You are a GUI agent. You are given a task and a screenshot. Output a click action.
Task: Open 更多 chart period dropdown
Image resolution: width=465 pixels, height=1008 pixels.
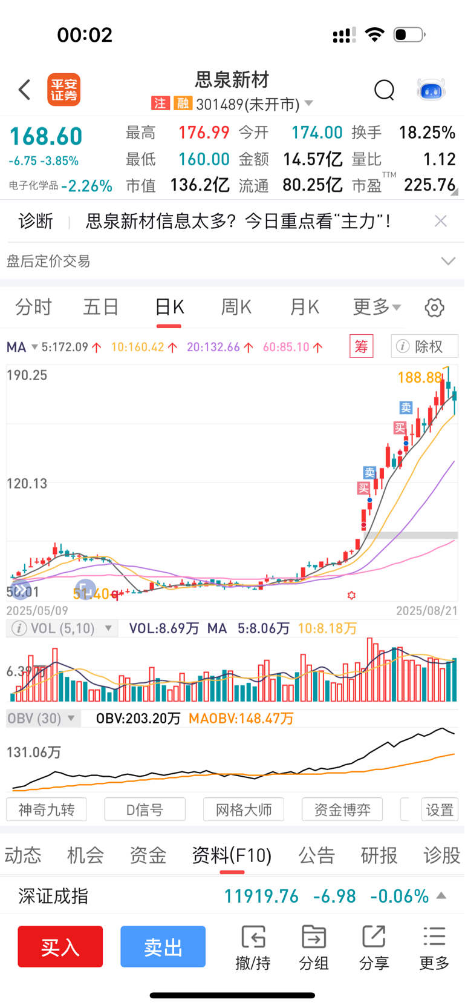[377, 307]
